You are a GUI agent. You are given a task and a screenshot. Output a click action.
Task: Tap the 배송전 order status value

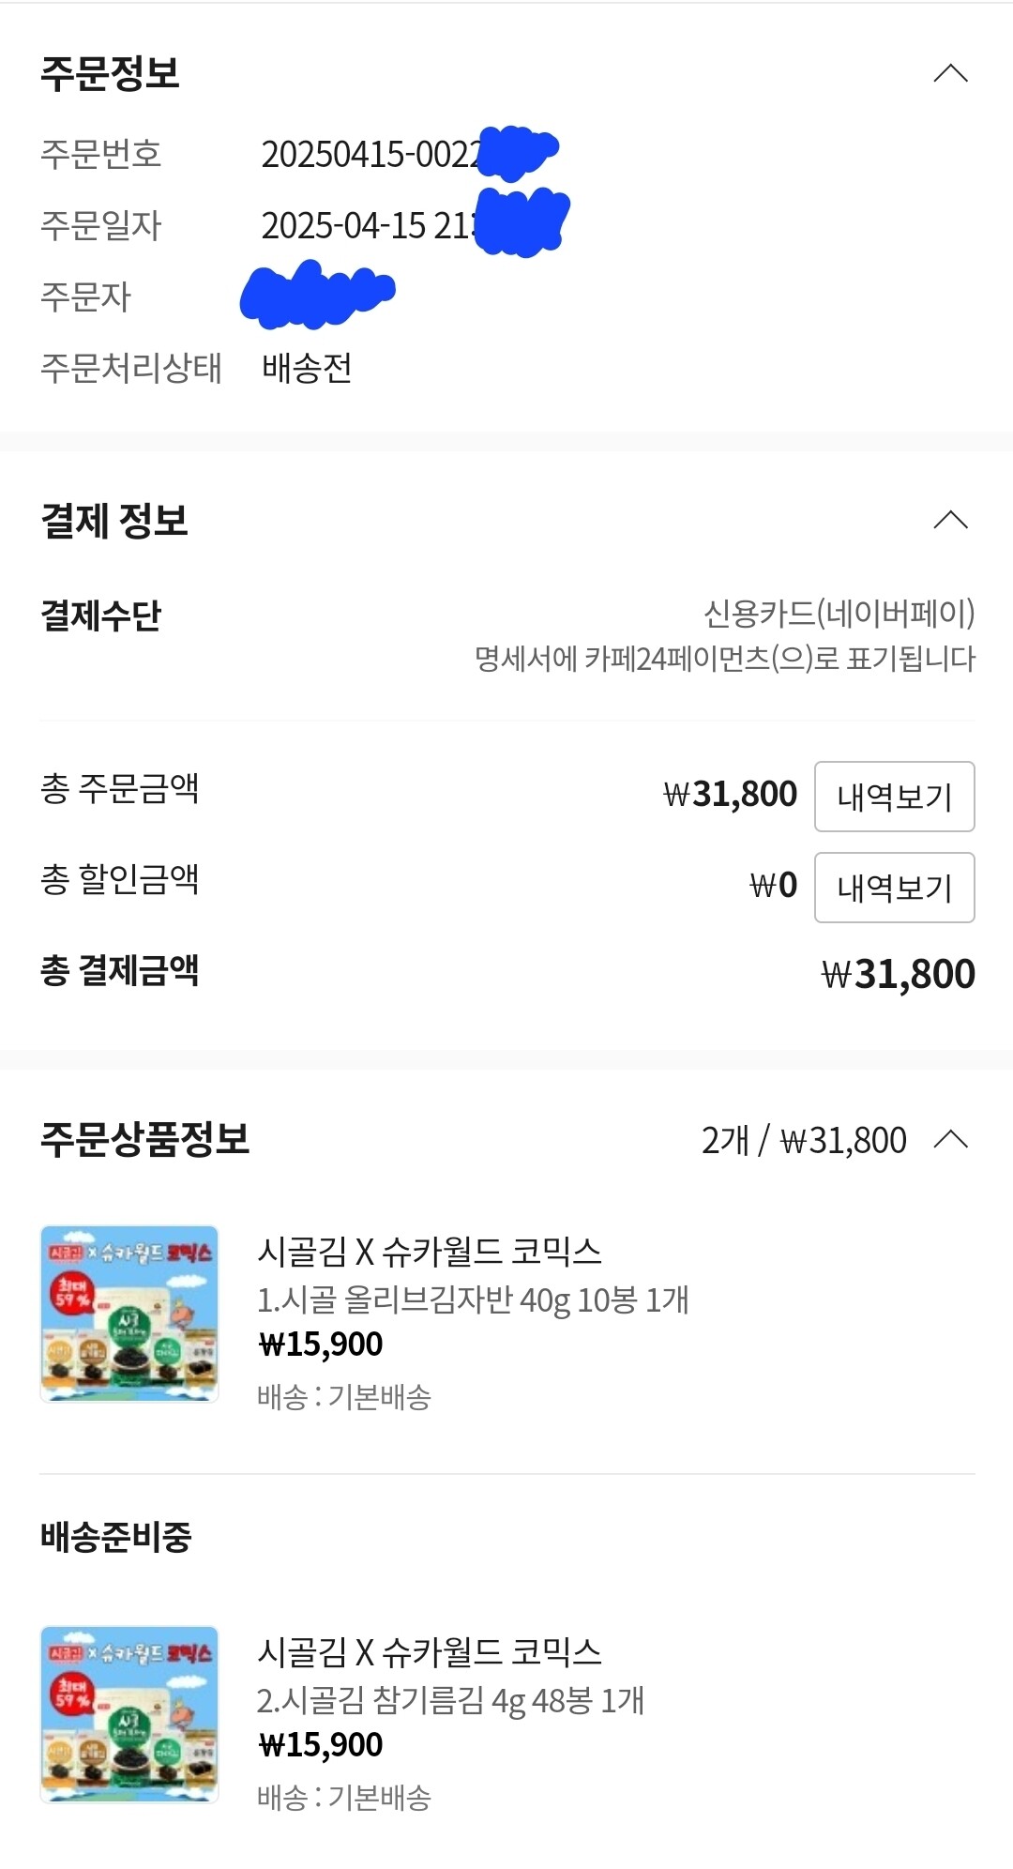(307, 368)
